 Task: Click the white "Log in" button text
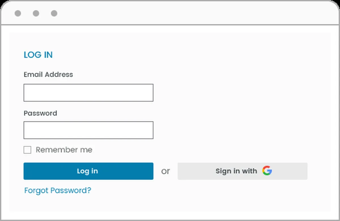point(87,171)
